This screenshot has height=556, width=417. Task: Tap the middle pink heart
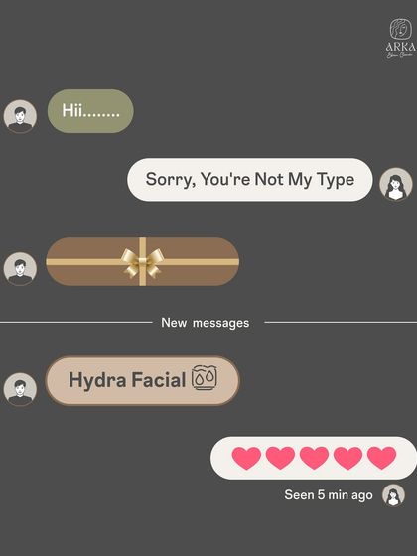click(314, 458)
